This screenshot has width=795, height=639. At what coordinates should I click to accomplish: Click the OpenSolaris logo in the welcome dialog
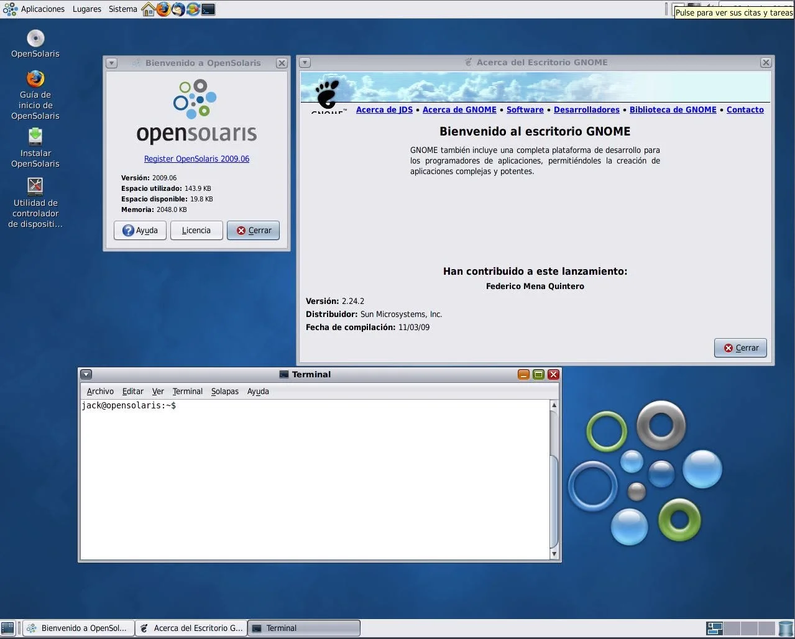(196, 112)
